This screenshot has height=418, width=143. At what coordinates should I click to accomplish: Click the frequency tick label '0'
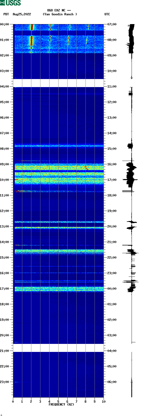13,402
